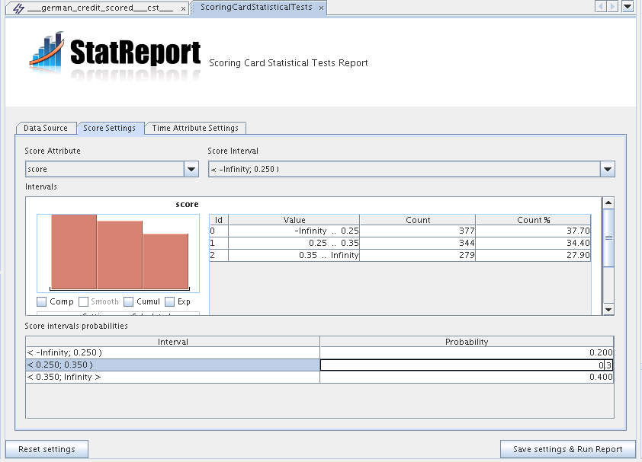This screenshot has height=462, width=642.
Task: Click the intervals scrollbar down arrow
Action: tap(608, 310)
